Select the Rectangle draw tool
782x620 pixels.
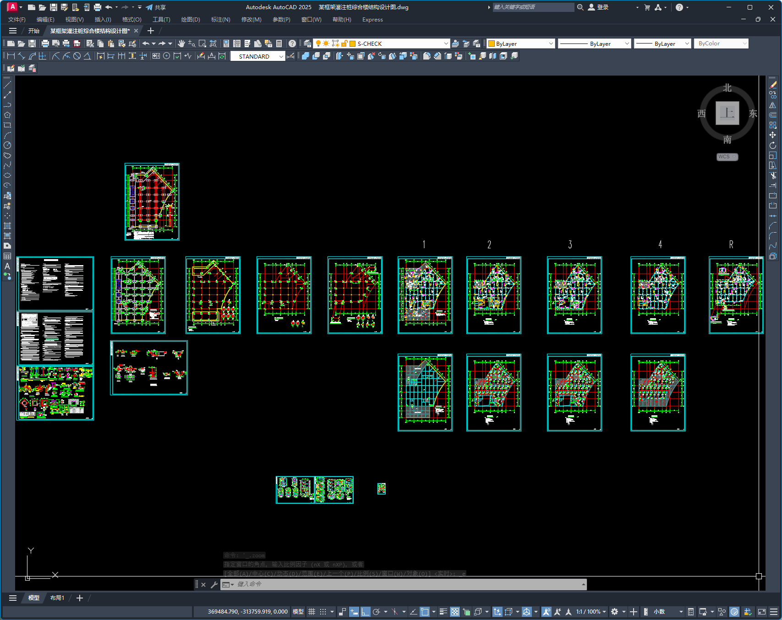pos(7,125)
